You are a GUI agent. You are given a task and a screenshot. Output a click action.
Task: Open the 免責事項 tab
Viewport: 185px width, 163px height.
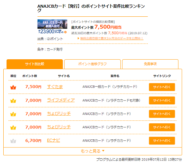coord(150,64)
